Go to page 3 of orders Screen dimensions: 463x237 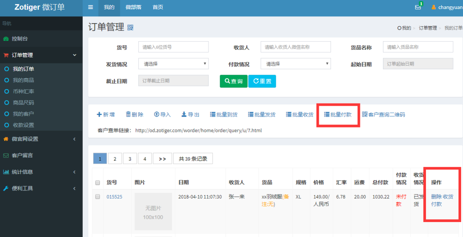(130, 159)
